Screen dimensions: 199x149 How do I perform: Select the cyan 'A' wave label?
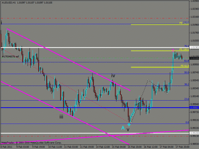coord(123,128)
